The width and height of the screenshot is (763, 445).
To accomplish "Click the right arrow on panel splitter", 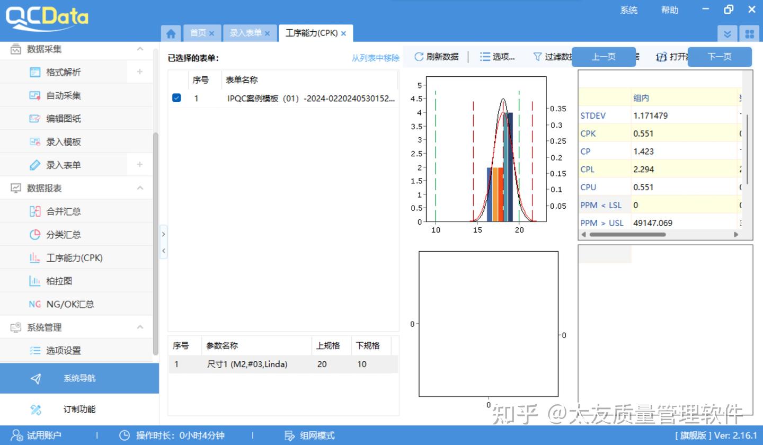I will coord(163,234).
